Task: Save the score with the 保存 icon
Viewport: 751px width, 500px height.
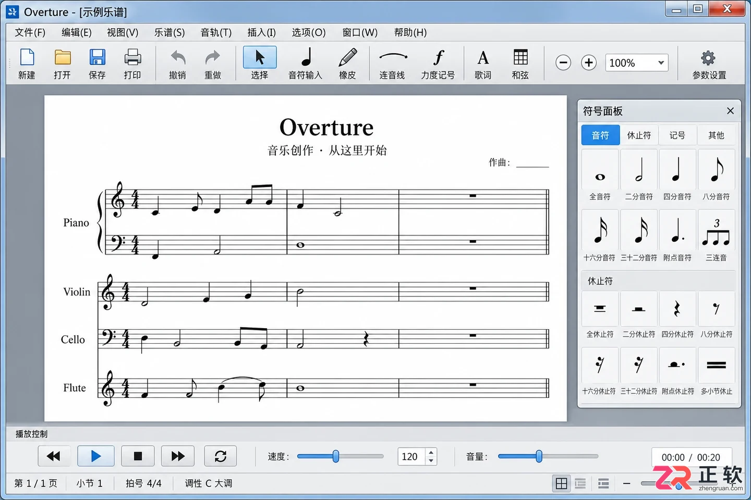Action: (97, 64)
